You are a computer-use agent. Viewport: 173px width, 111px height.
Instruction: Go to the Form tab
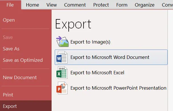(122, 5)
